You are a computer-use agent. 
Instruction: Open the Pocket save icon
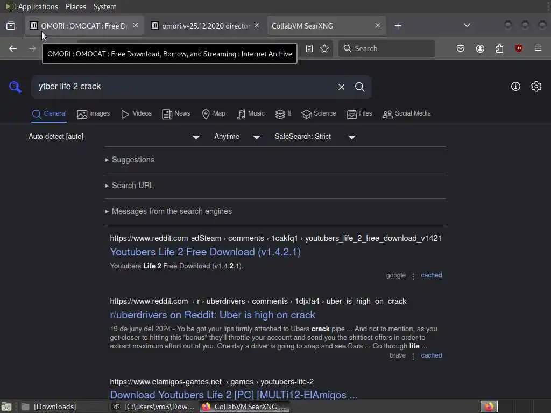461,48
